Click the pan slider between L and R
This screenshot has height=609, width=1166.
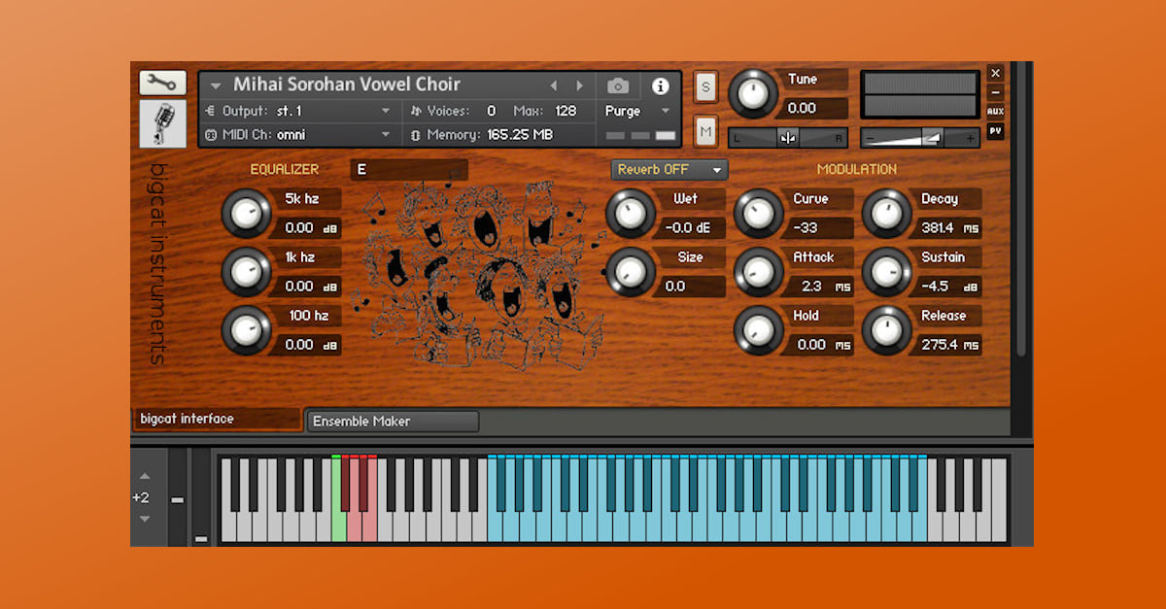pyautogui.click(x=788, y=138)
